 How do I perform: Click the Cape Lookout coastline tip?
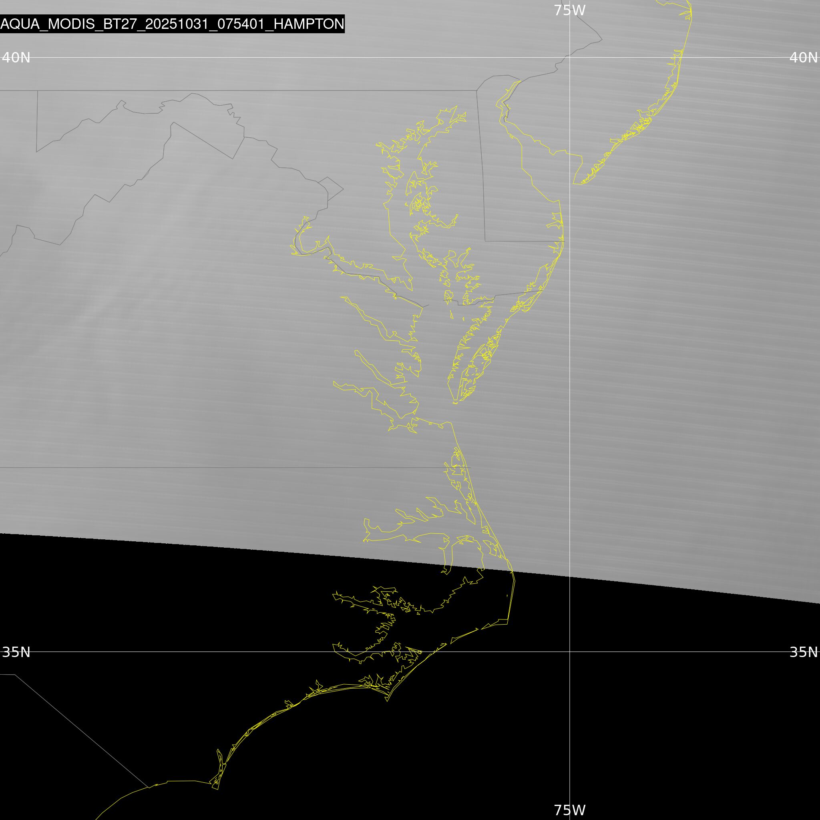point(387,701)
